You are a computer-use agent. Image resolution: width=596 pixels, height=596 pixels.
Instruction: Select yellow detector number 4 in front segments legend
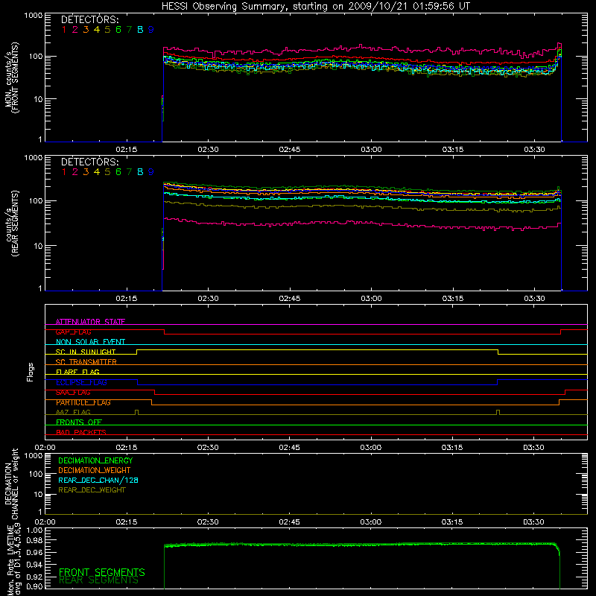tap(97, 30)
